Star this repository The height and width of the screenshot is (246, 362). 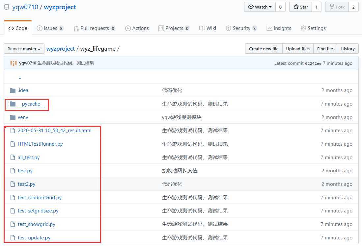pos(301,7)
